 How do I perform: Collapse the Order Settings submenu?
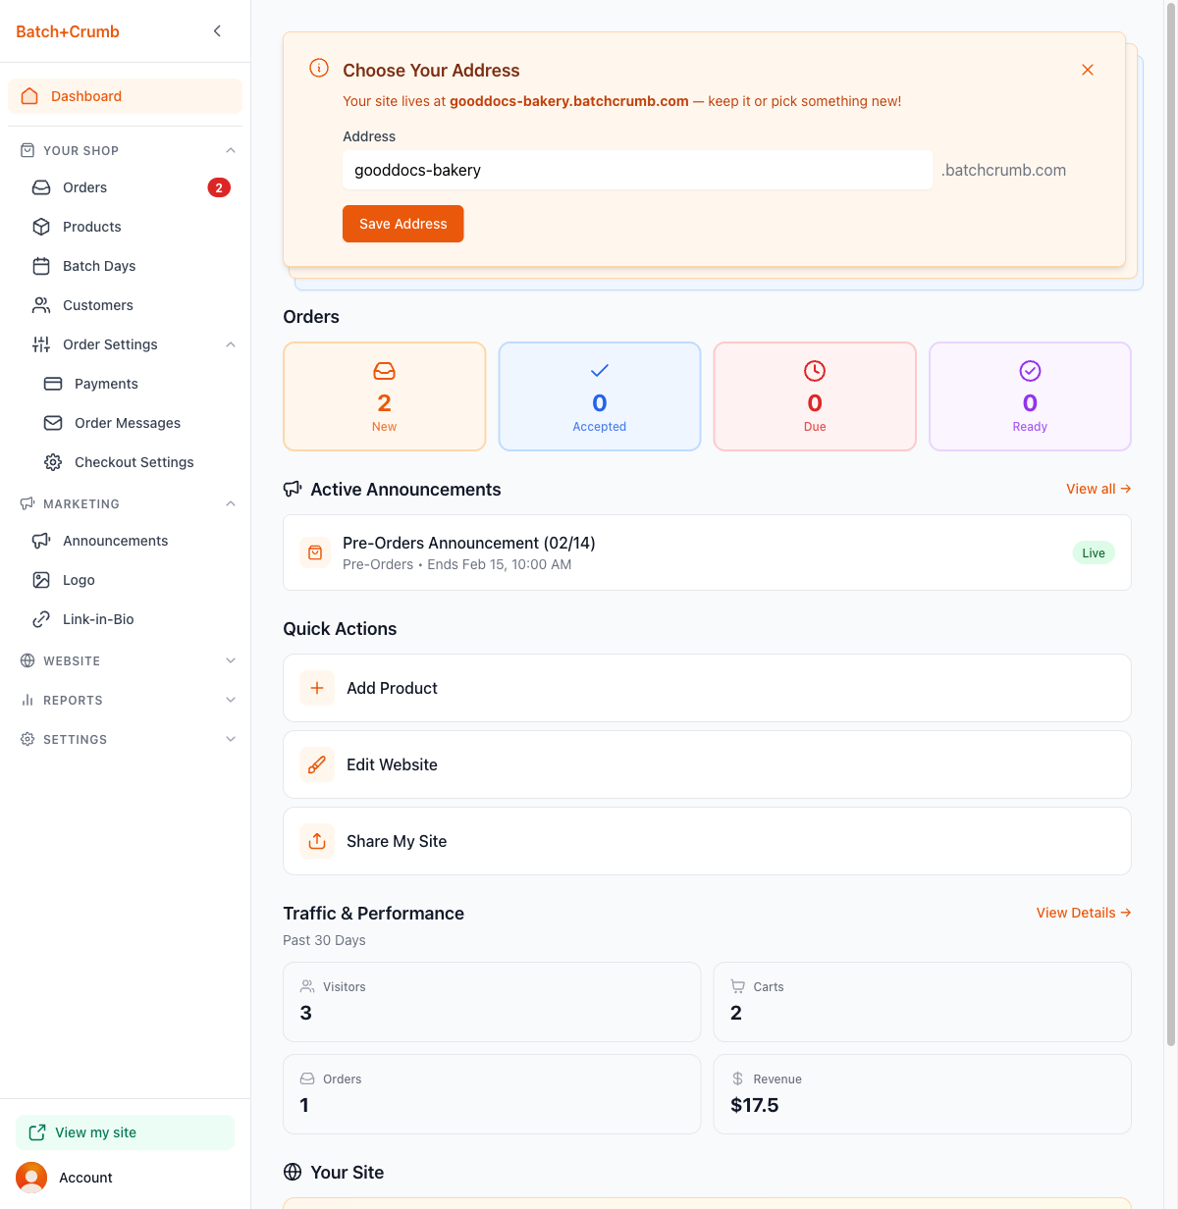pyautogui.click(x=231, y=344)
